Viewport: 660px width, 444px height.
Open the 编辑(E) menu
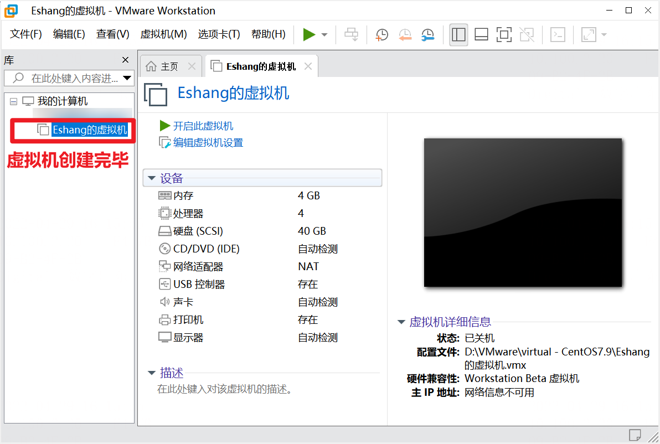click(69, 34)
